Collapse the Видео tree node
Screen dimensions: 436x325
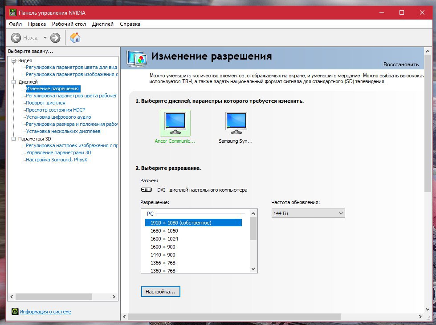14,60
